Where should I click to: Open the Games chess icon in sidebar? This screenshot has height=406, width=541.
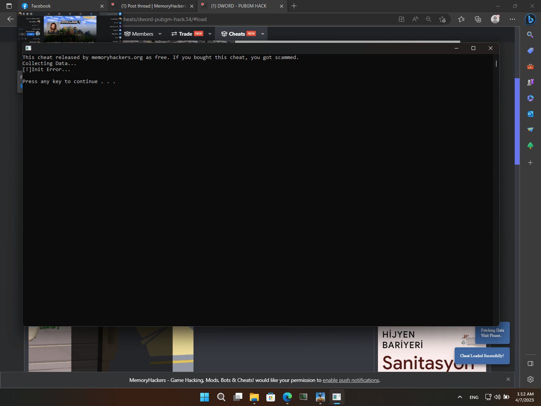pos(530,82)
